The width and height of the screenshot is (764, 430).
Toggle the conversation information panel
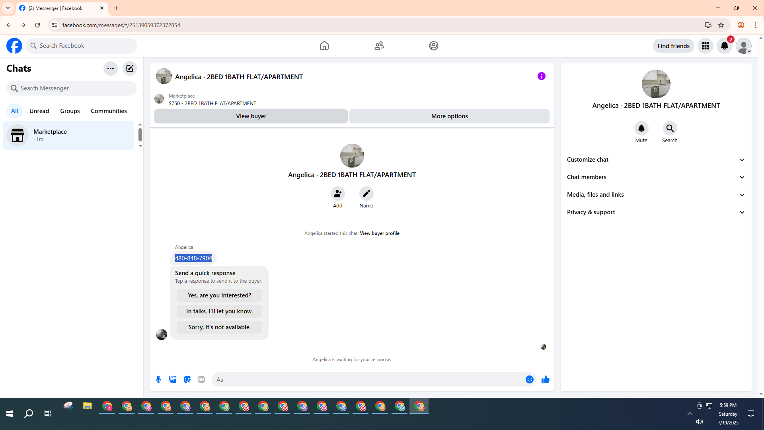[541, 76]
